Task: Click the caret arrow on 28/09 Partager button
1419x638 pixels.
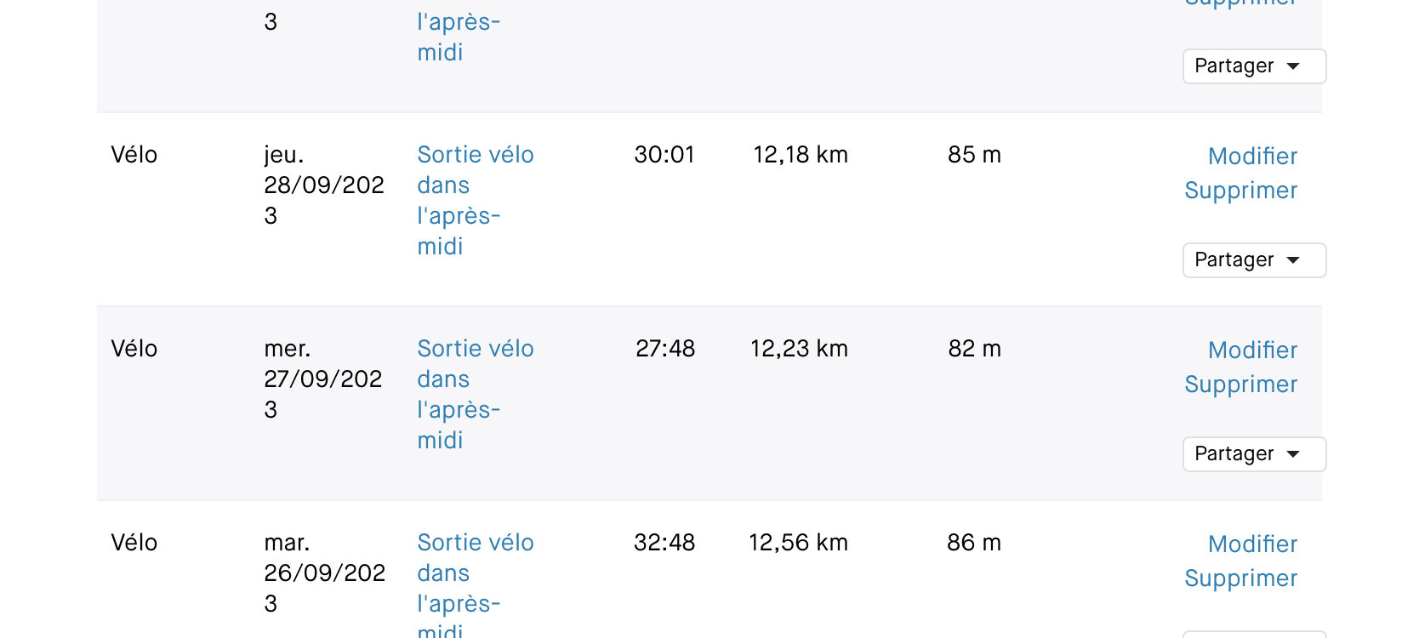Action: click(x=1293, y=260)
